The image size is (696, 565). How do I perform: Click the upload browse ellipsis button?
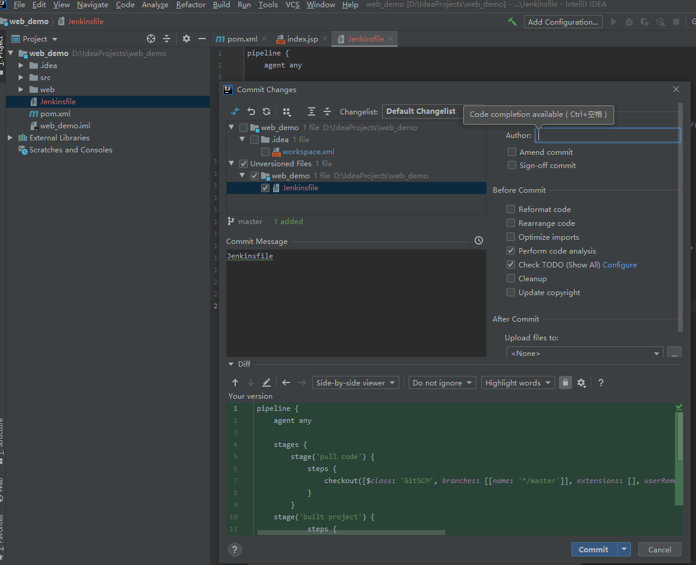tap(674, 353)
